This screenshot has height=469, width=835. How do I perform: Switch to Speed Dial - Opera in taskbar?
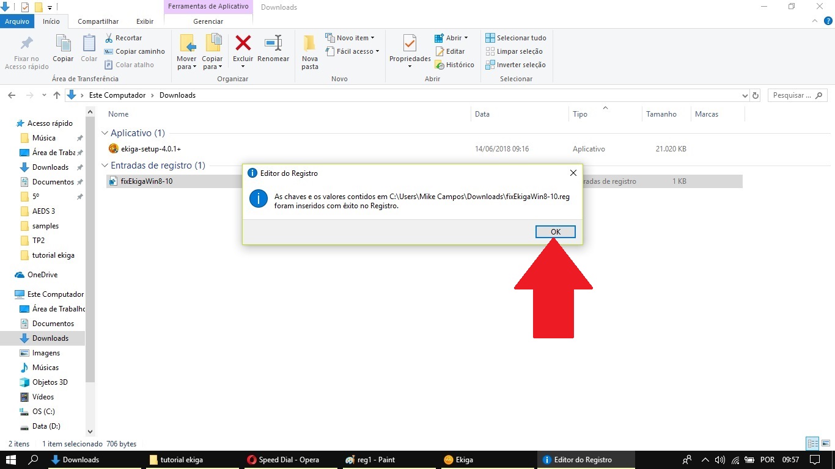pos(289,460)
